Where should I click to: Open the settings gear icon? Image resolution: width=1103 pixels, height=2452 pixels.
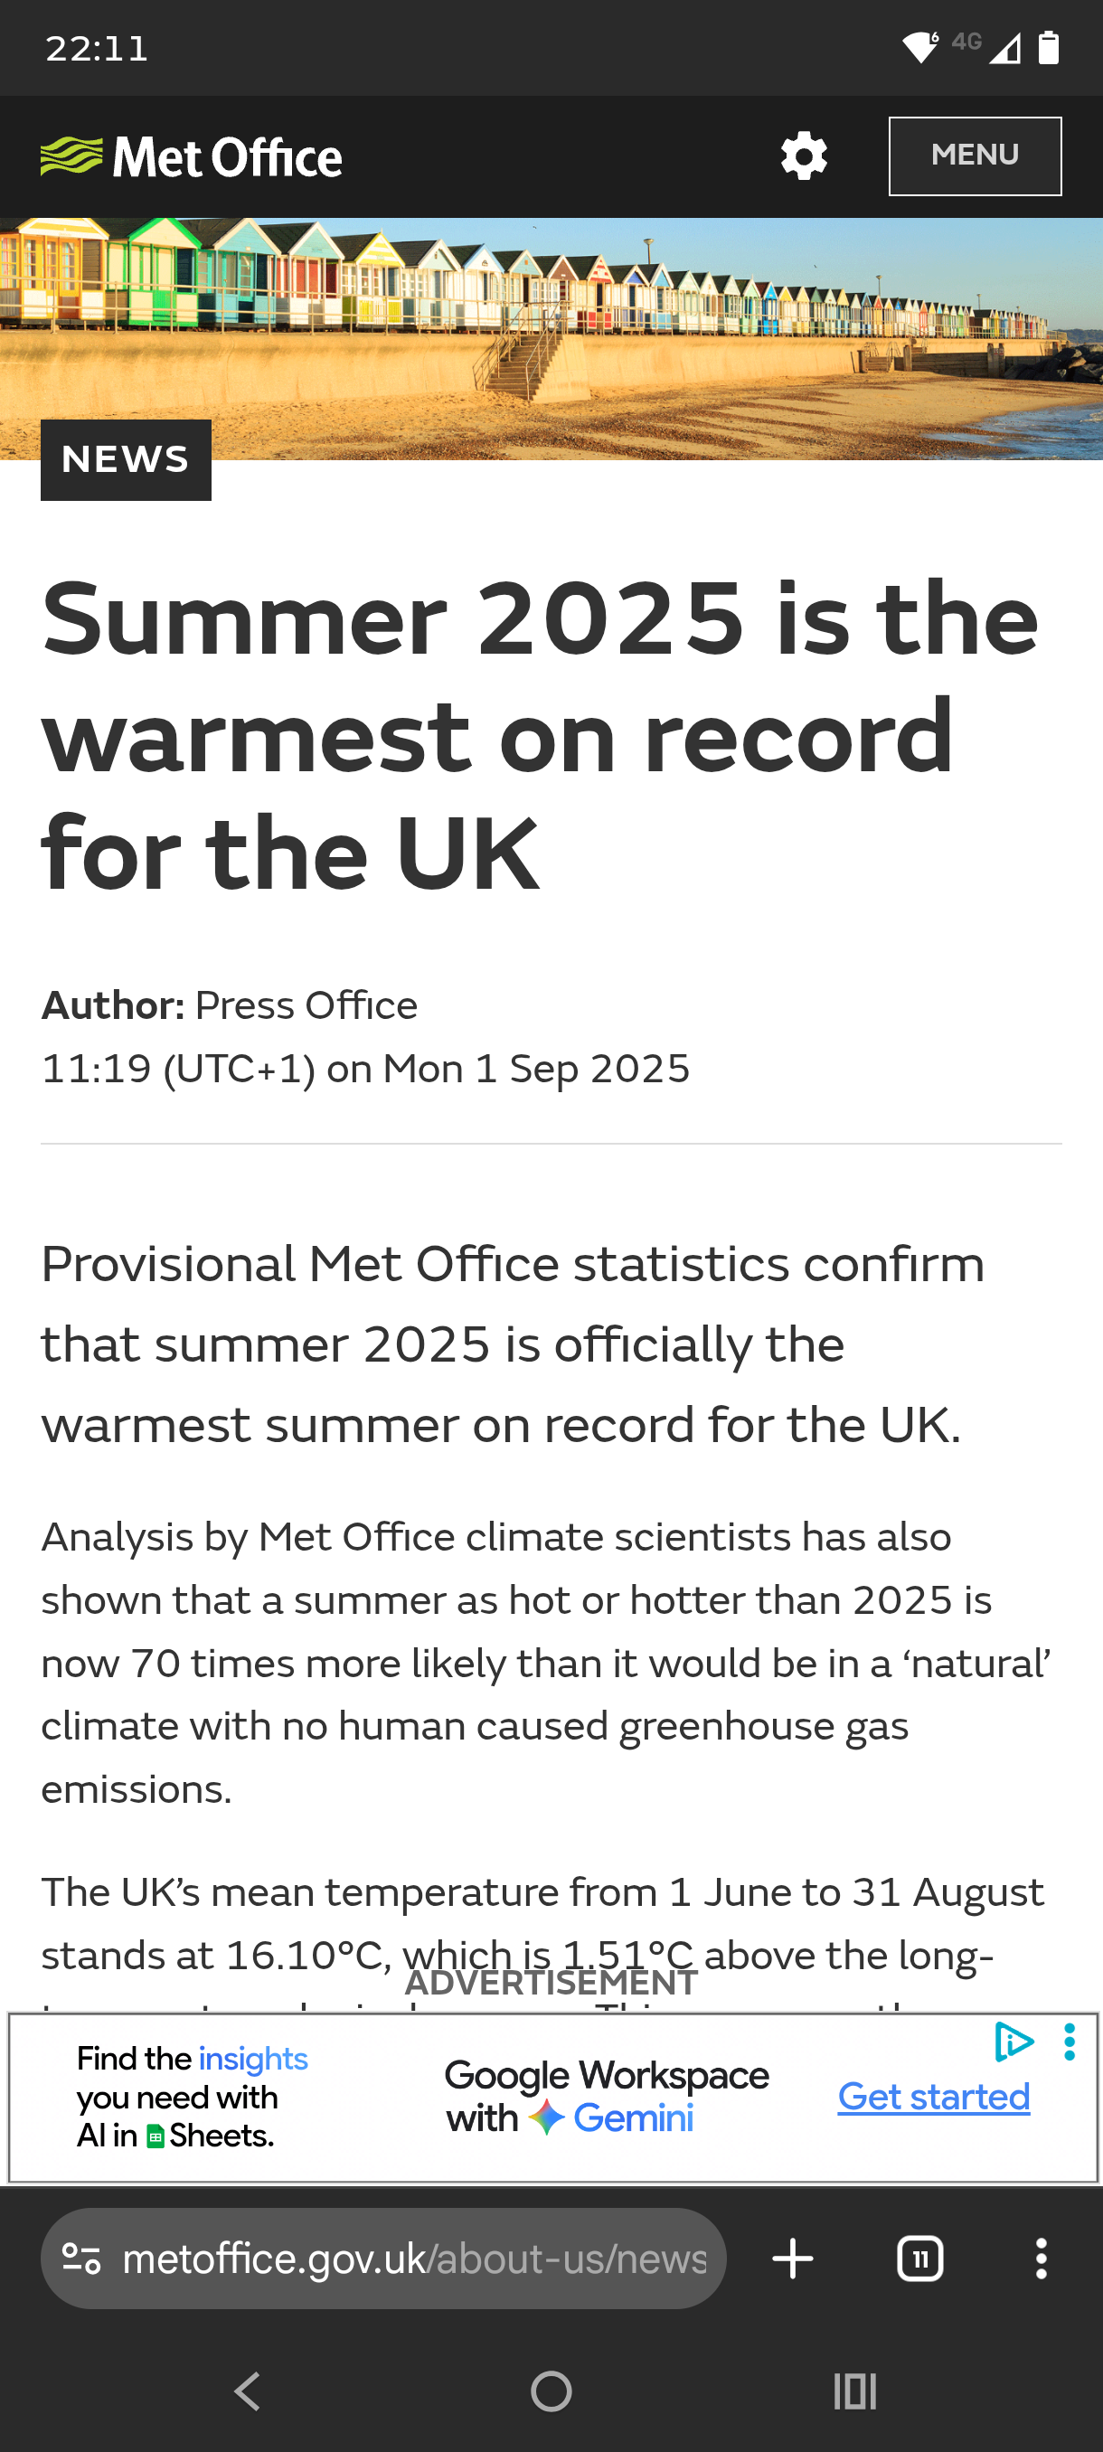tap(803, 156)
